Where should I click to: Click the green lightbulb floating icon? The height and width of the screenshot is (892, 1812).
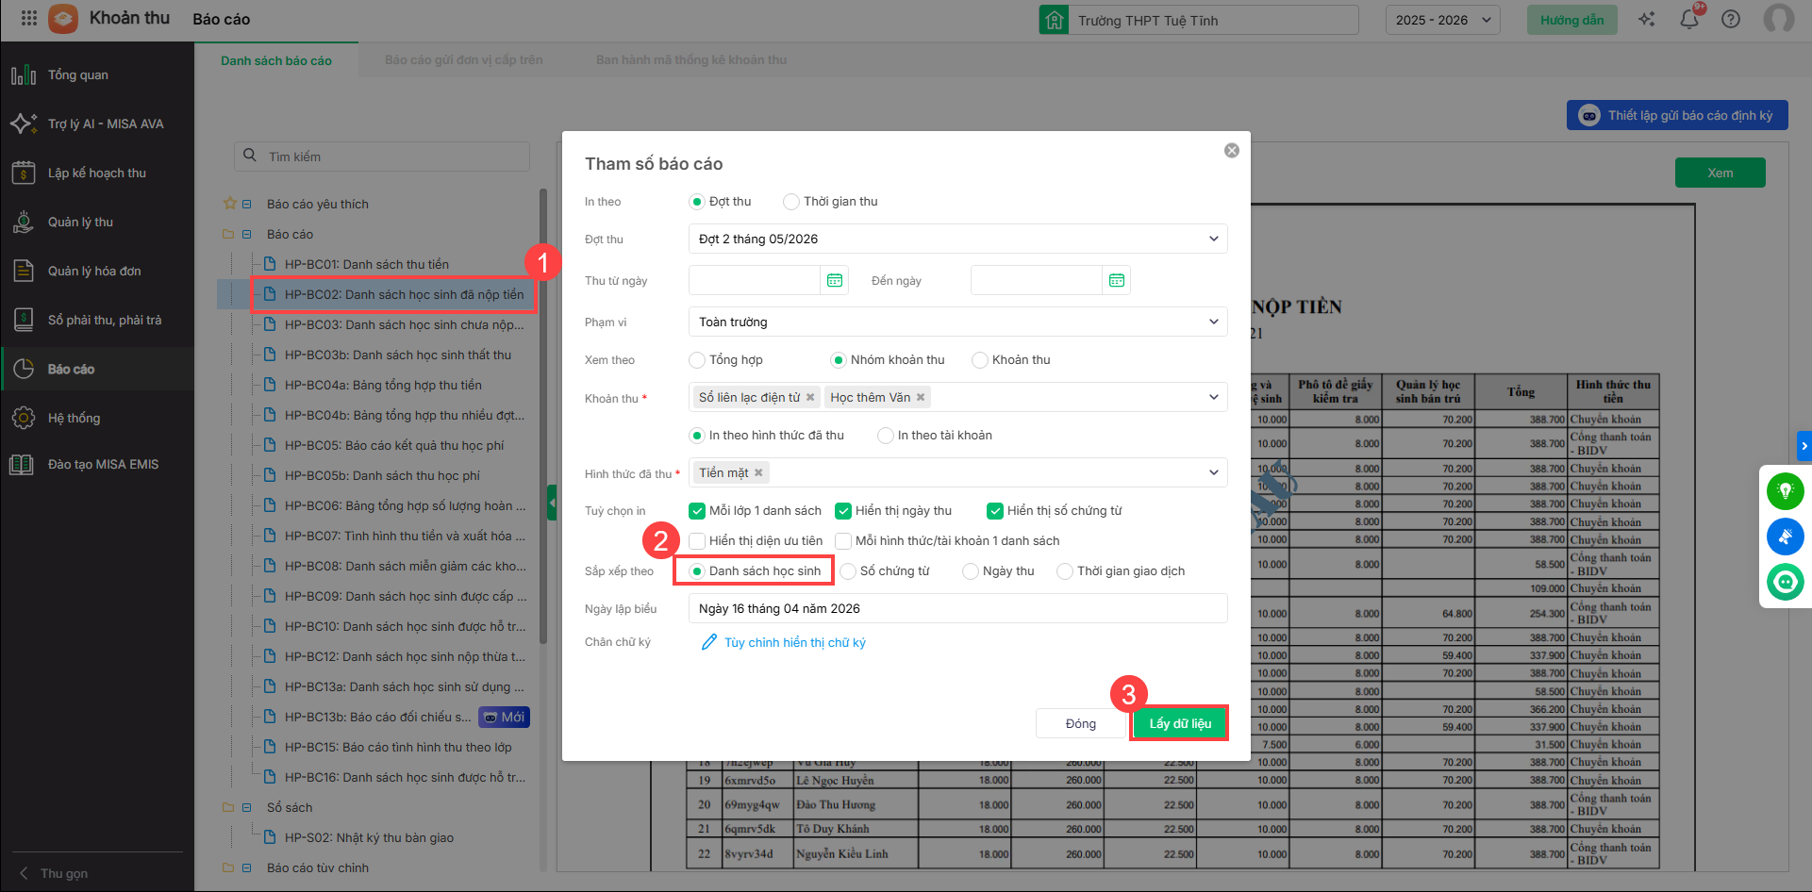(x=1785, y=490)
